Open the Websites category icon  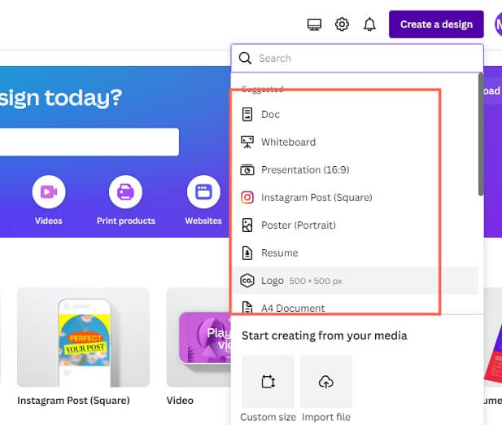point(203,191)
